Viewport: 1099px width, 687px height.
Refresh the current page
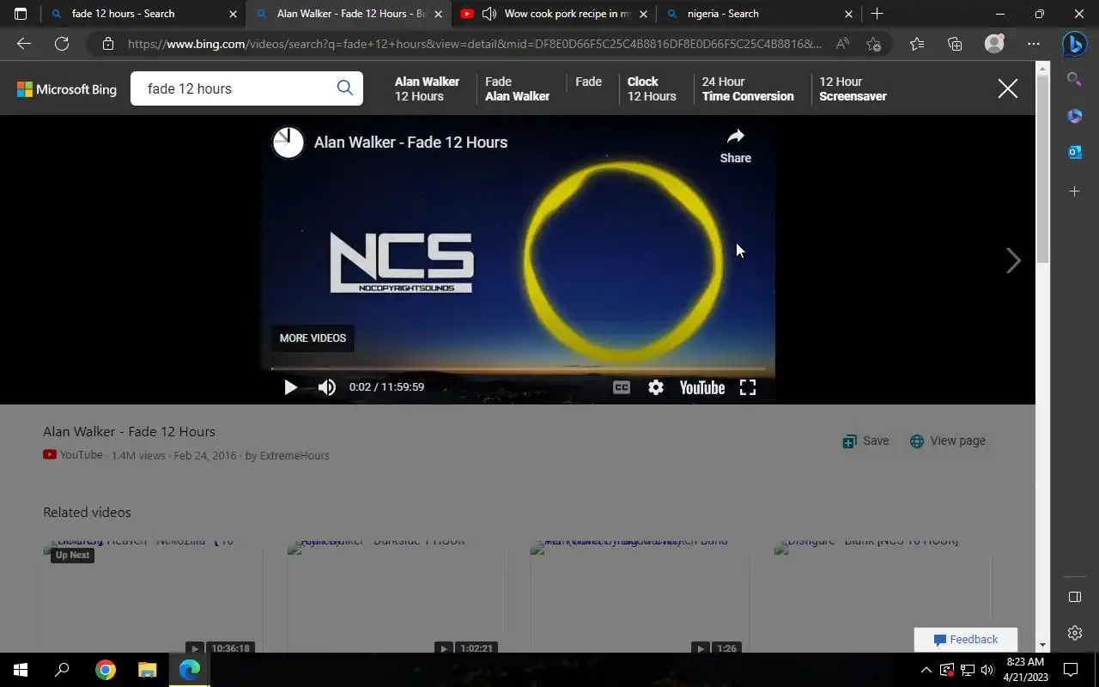point(62,44)
